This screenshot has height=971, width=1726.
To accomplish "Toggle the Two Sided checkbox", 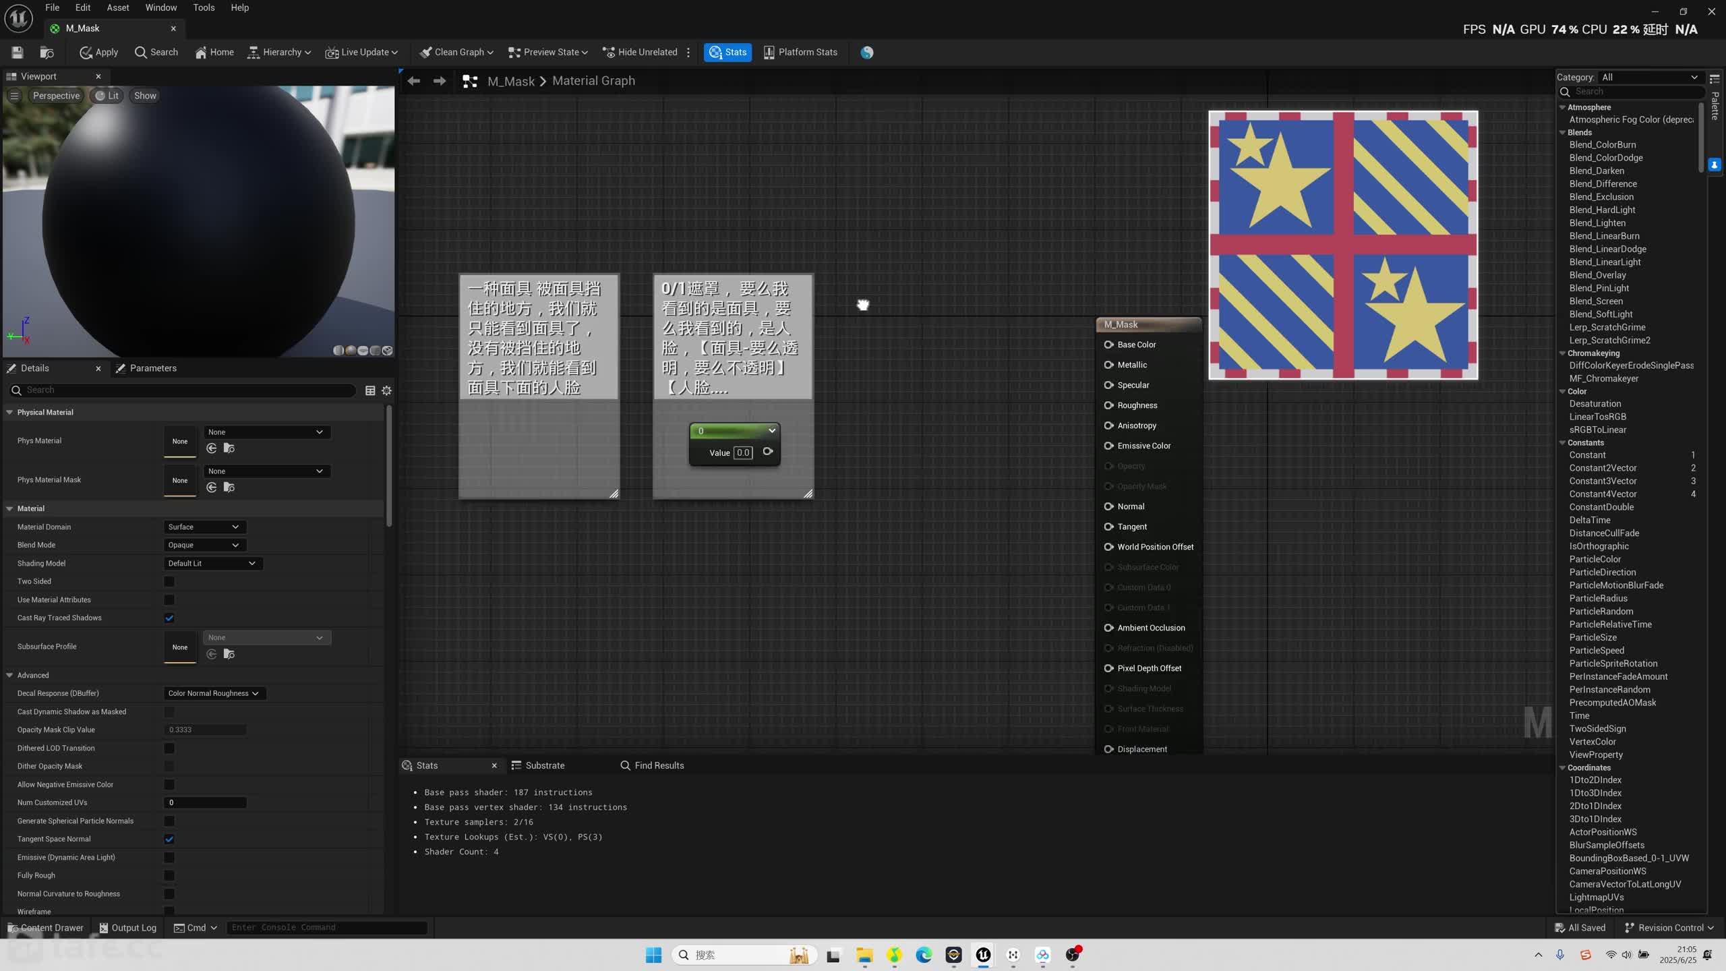I will pos(169,581).
